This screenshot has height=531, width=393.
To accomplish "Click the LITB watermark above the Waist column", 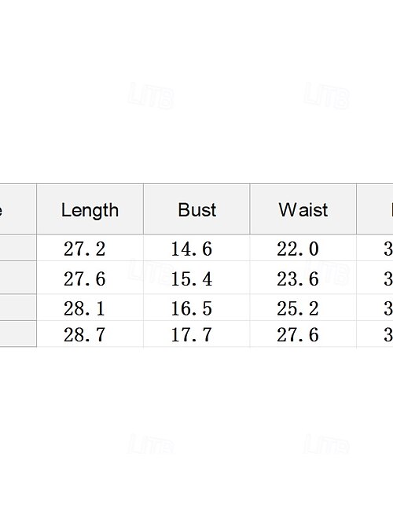I will click(x=326, y=96).
